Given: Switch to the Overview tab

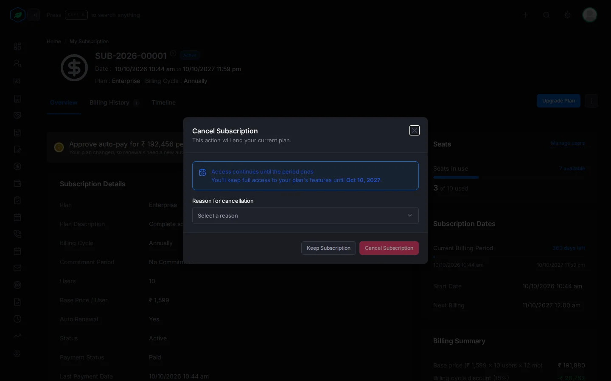Looking at the screenshot, I should [64, 102].
